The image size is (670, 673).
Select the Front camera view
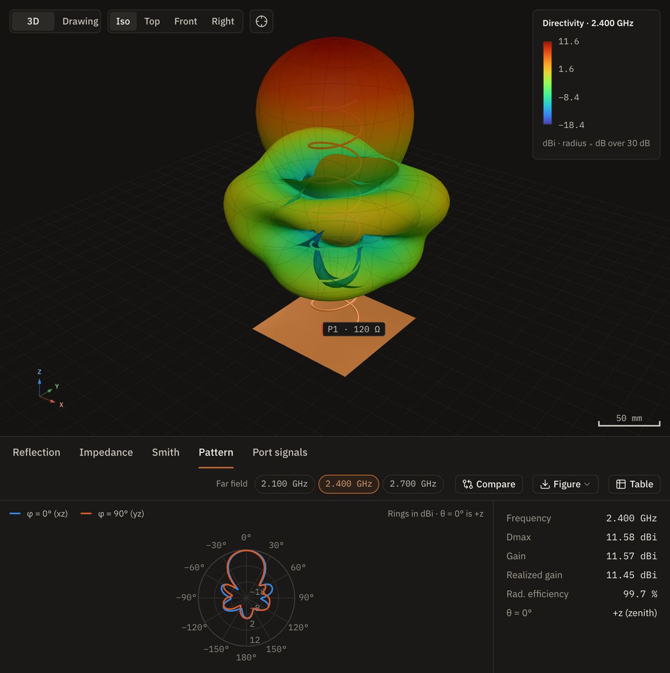pos(185,21)
